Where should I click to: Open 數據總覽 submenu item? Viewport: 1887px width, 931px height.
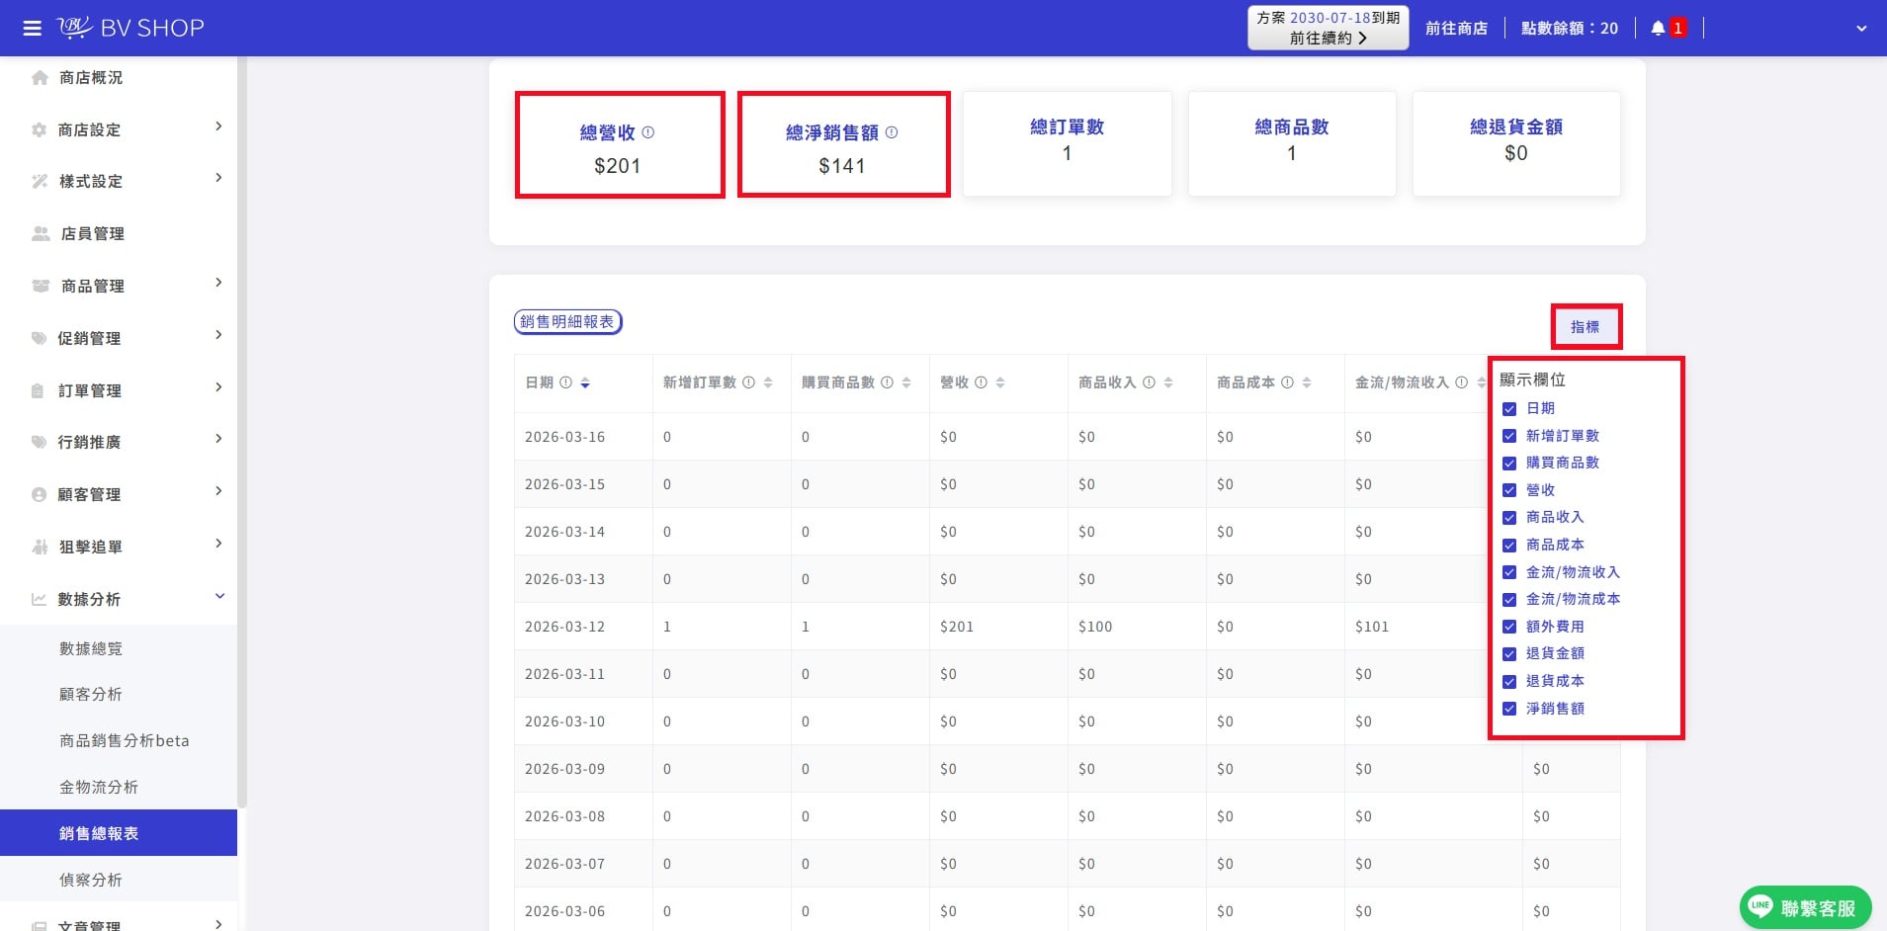119,648
